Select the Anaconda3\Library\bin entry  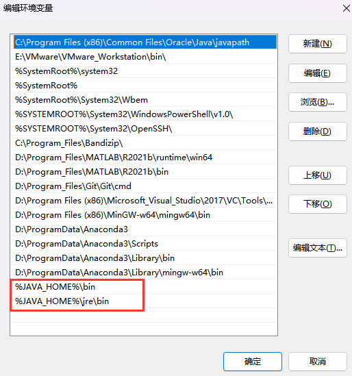144,258
